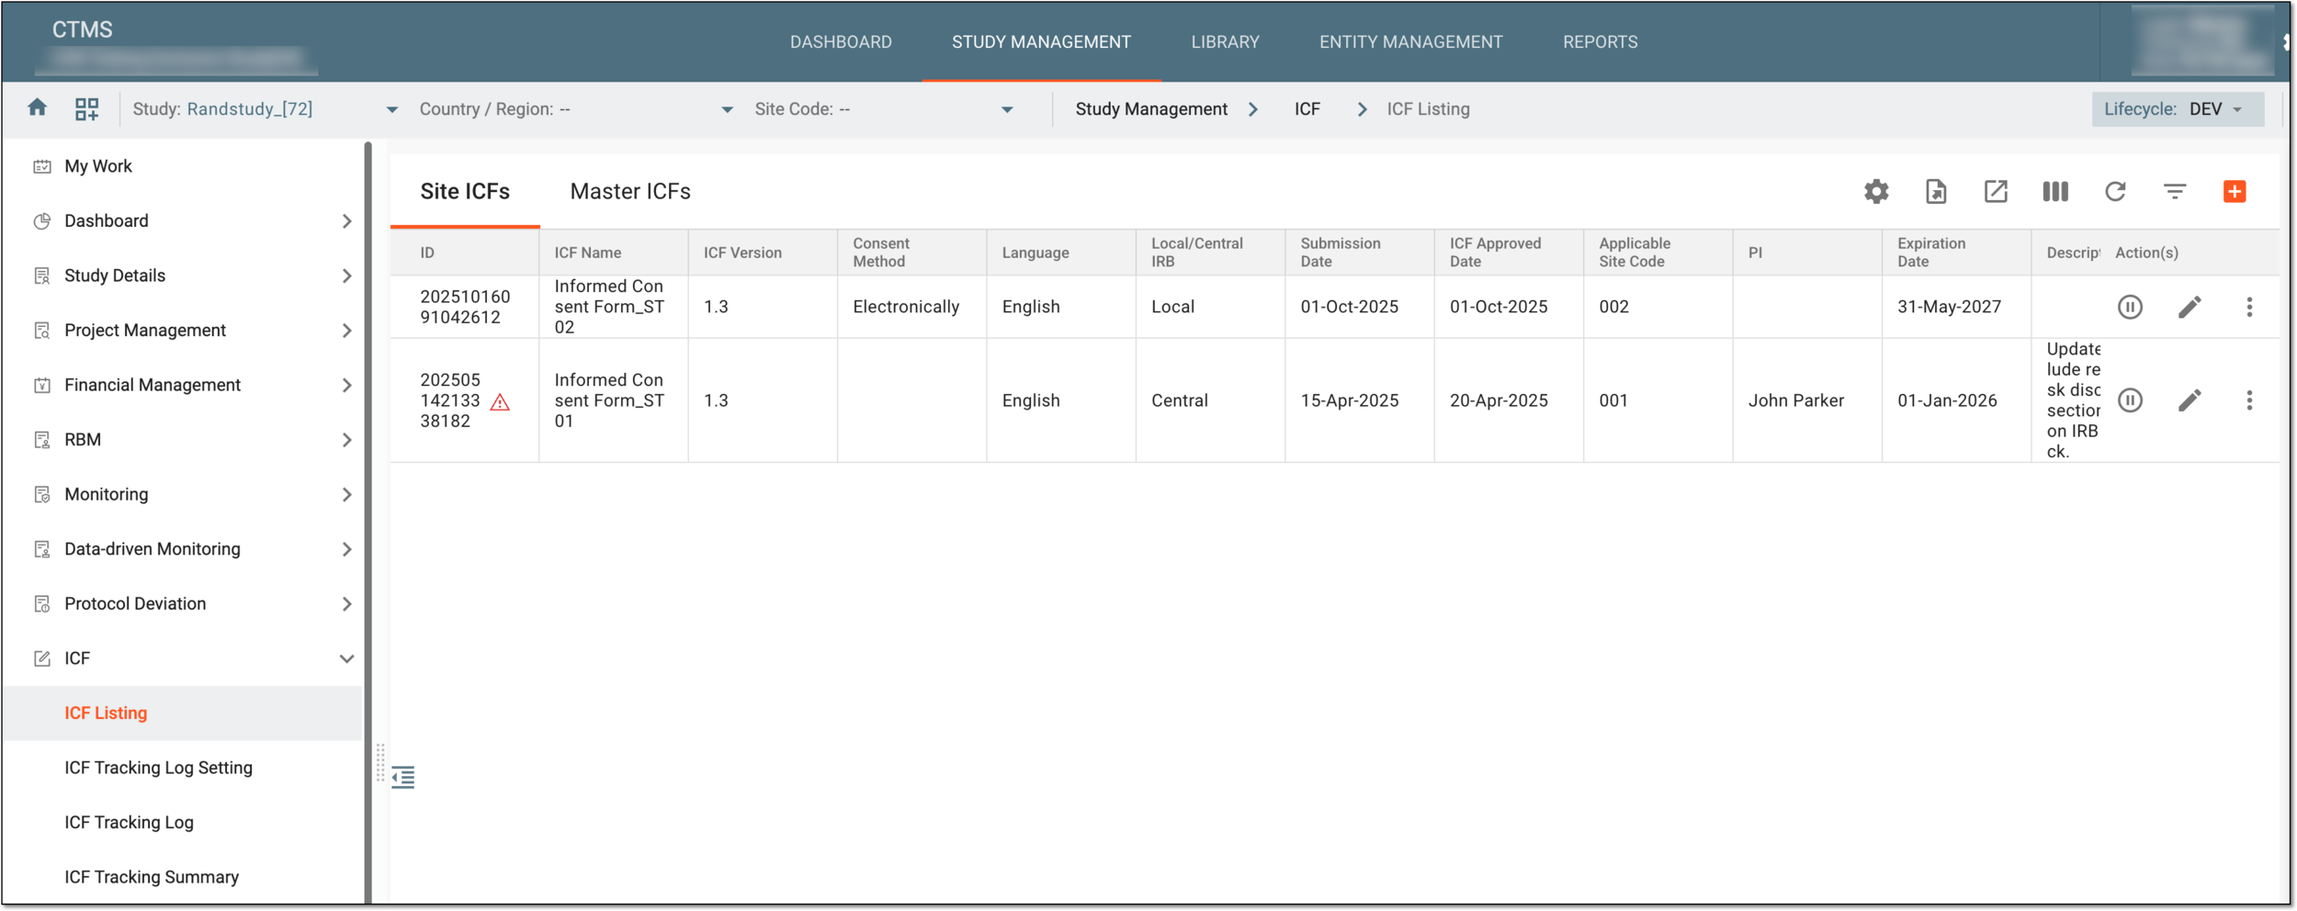Open column chooser icon
The width and height of the screenshot is (2297, 911).
coord(2055,191)
